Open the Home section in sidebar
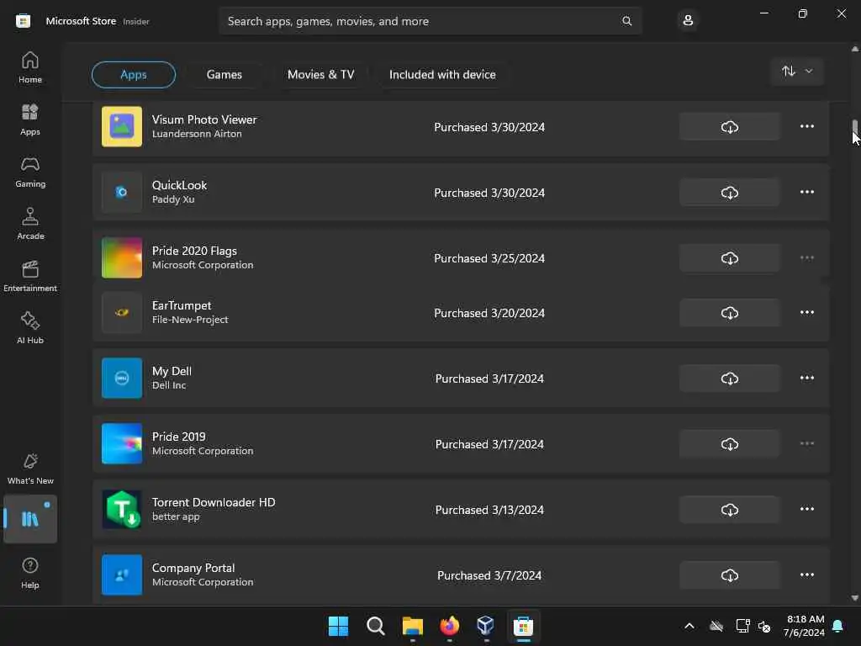 tap(30, 67)
